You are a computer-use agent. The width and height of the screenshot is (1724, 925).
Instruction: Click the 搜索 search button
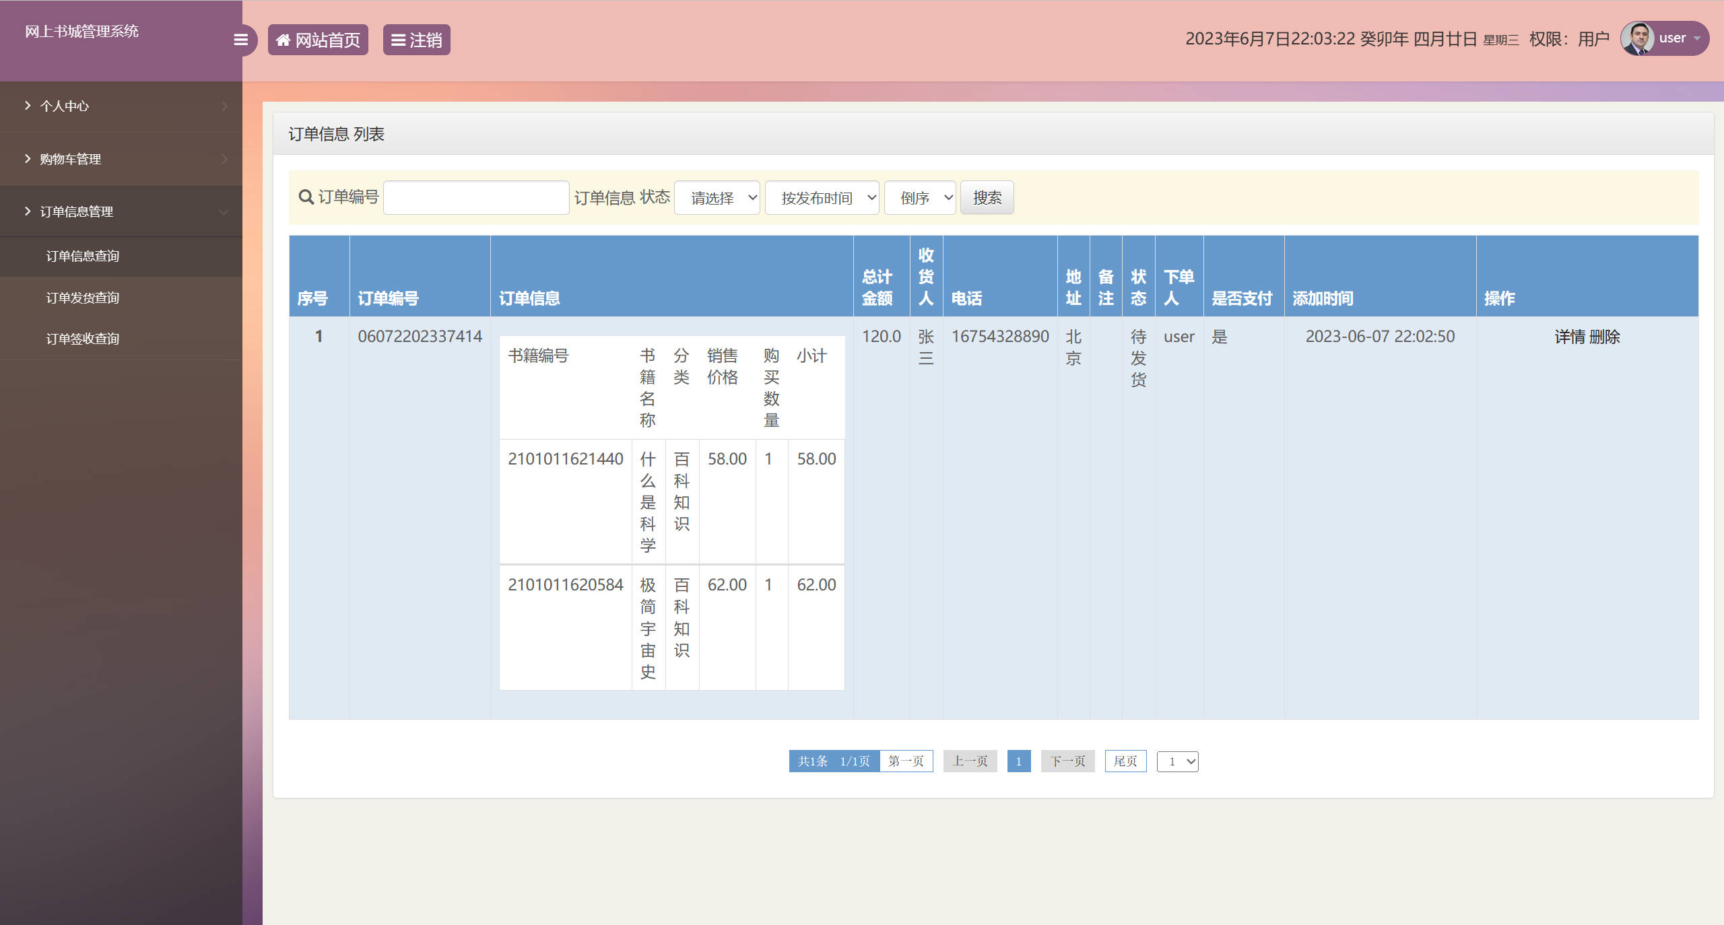click(x=987, y=197)
